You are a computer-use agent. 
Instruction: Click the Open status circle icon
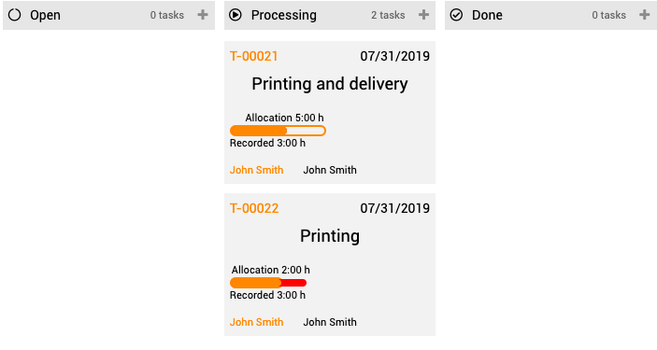point(15,15)
